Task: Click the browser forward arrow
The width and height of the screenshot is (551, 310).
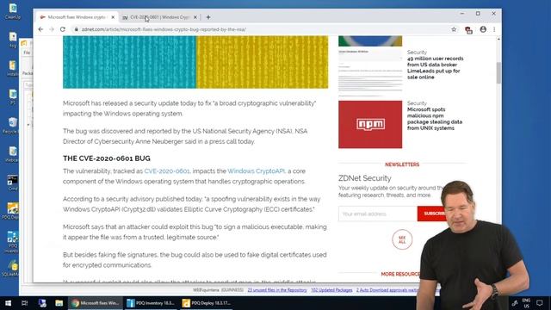Action: click(x=52, y=29)
